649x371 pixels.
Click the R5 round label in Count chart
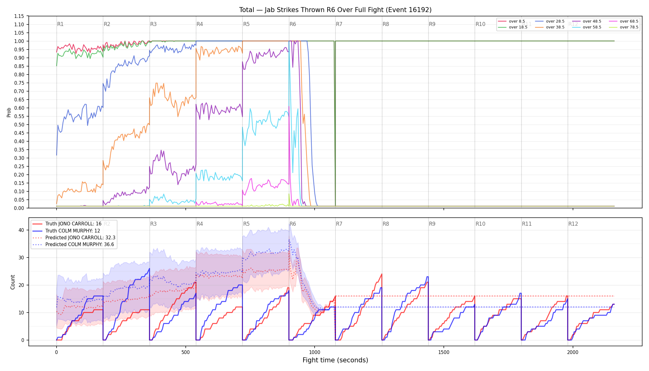click(246, 224)
